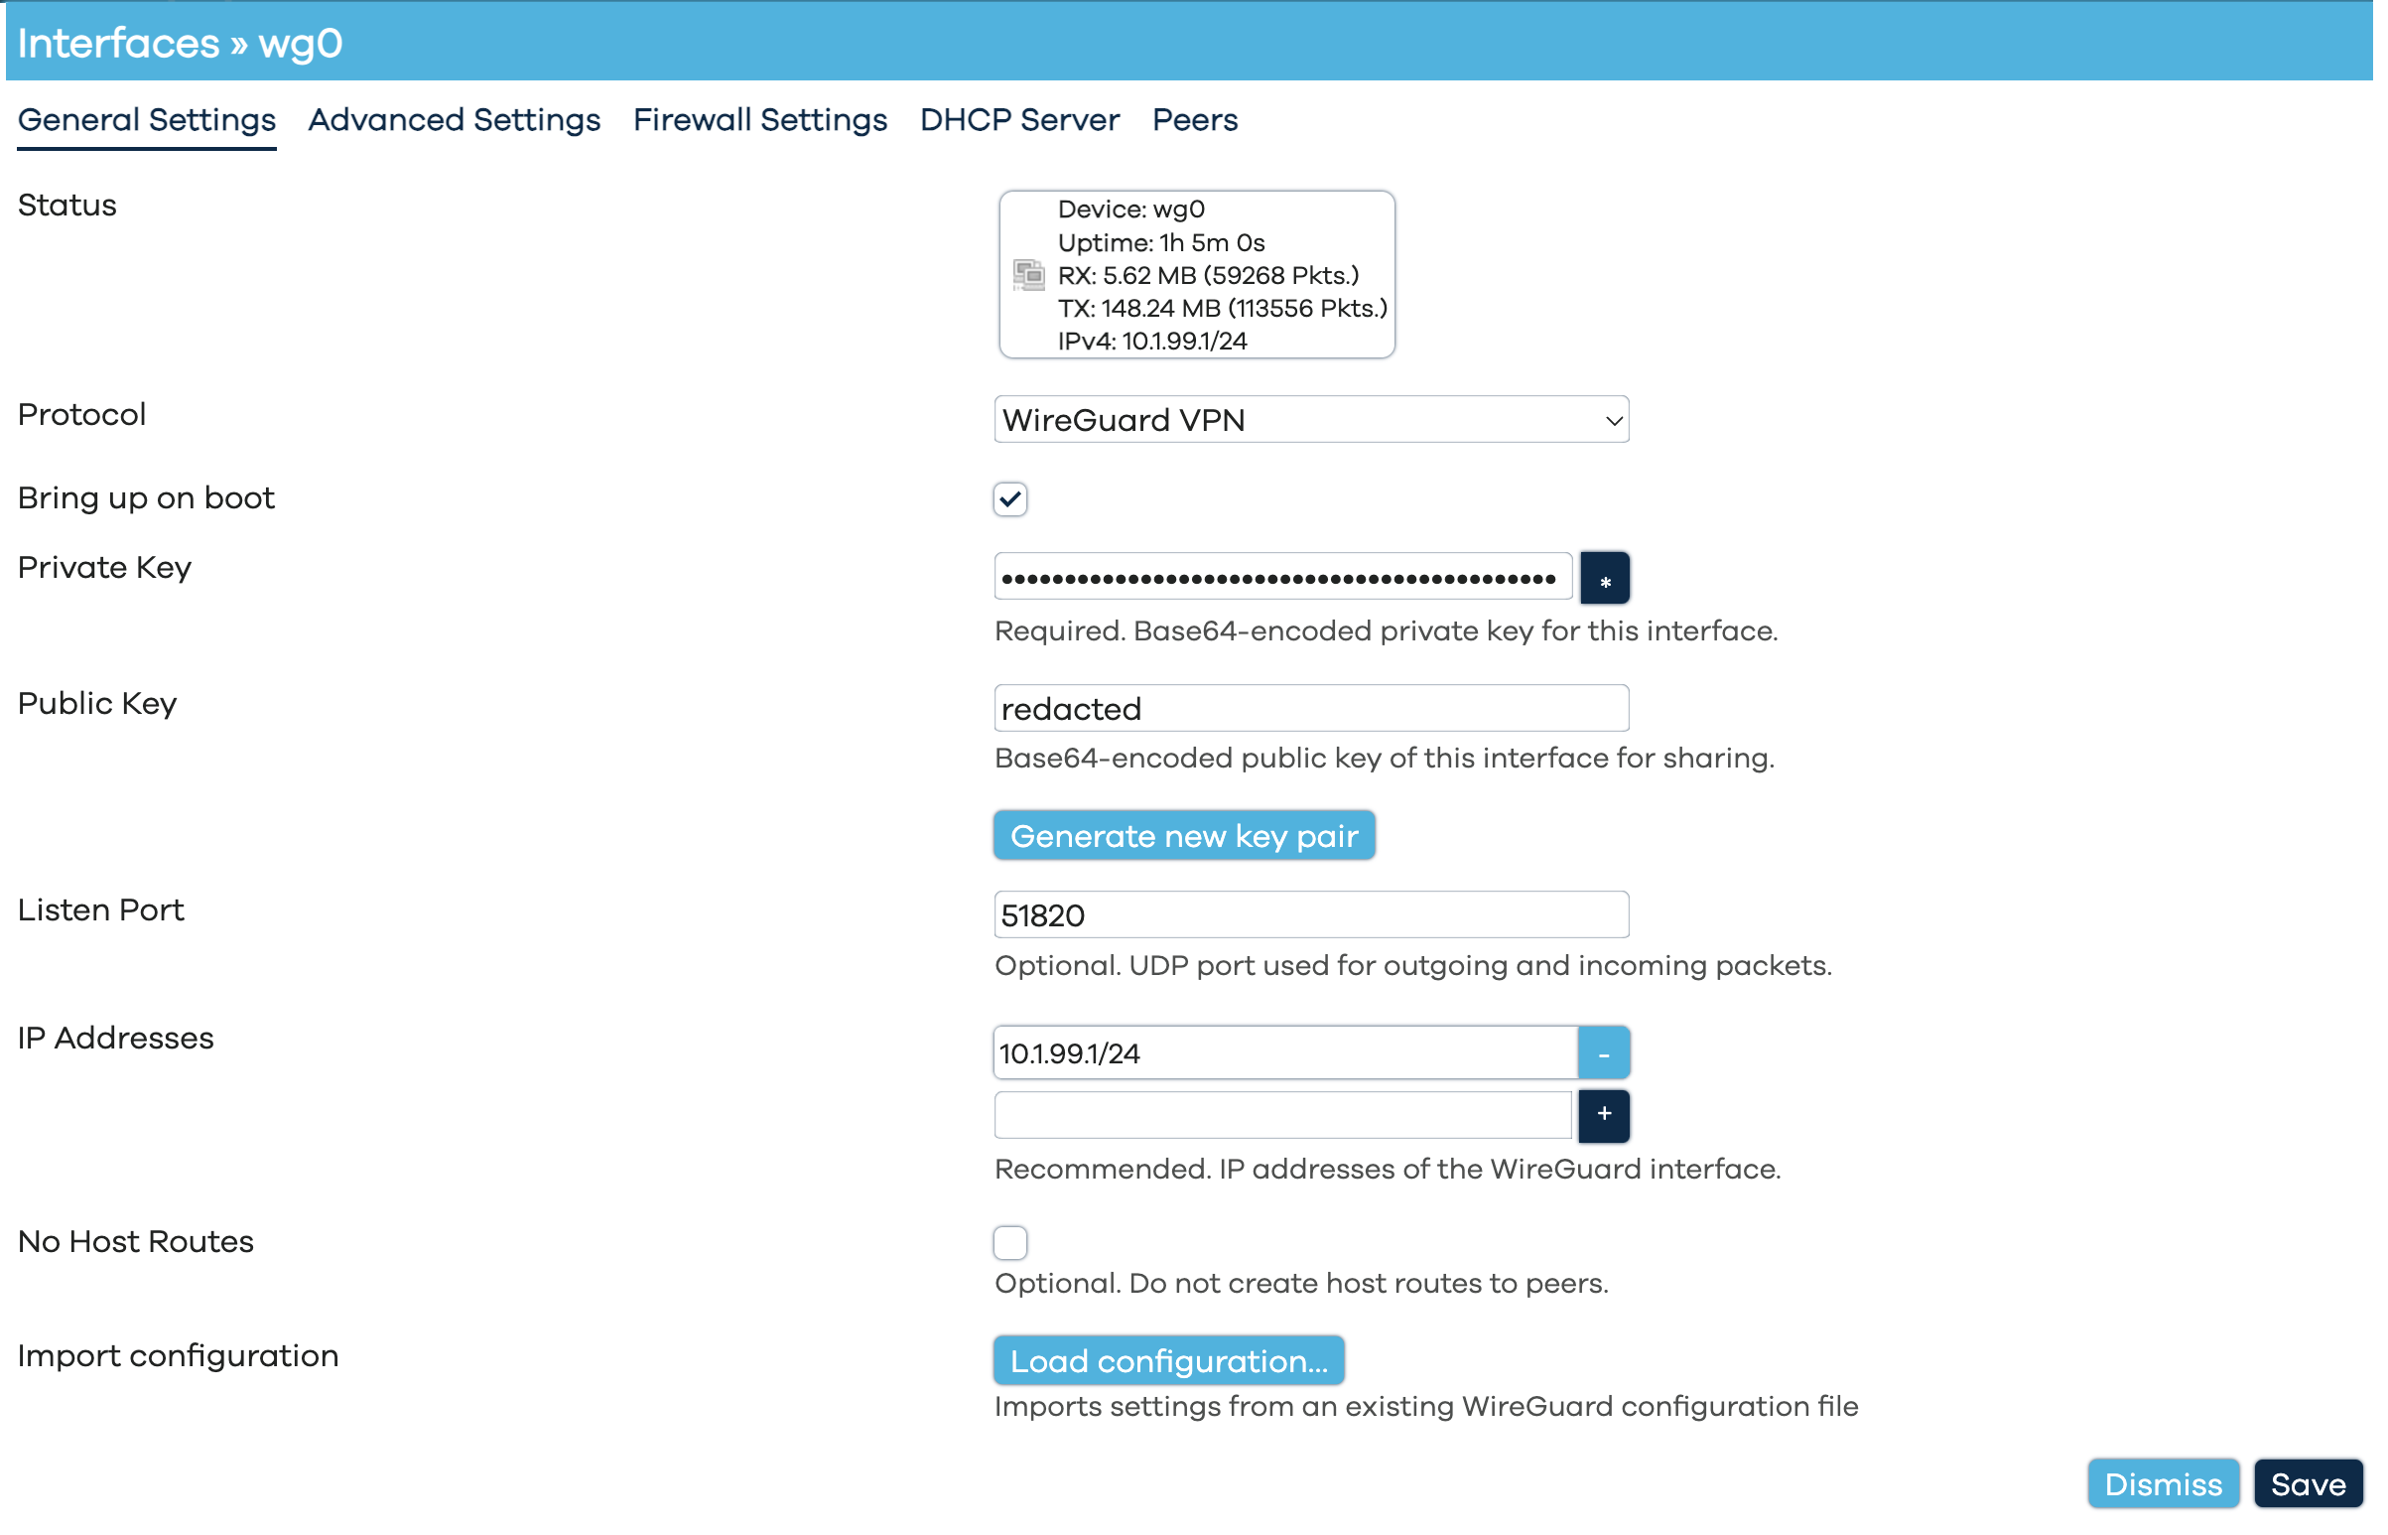
Task: Open the Protocol selection dropdown
Action: [x=1311, y=420]
